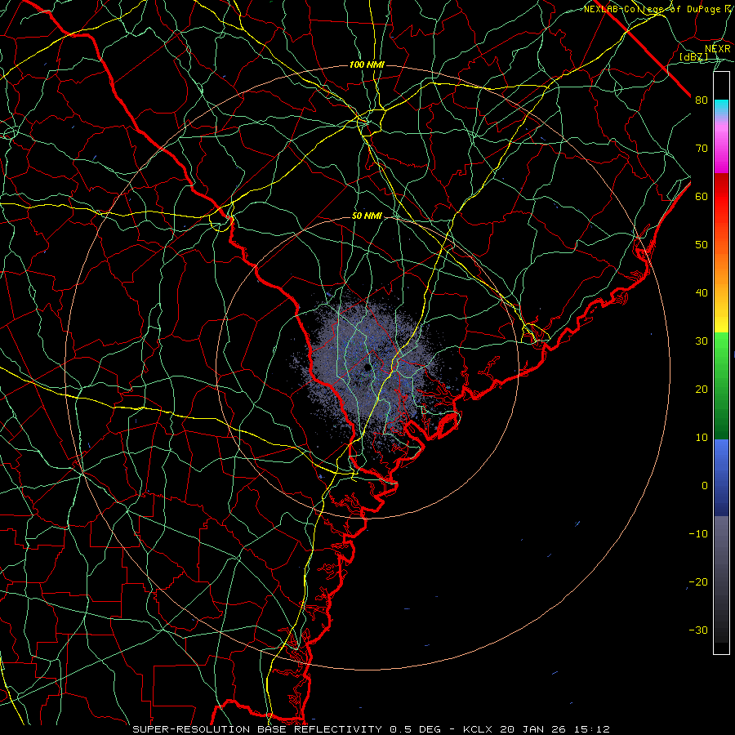Image resolution: width=735 pixels, height=735 pixels.
Task: Click the 80 value on the dBZ scale
Action: click(x=702, y=100)
